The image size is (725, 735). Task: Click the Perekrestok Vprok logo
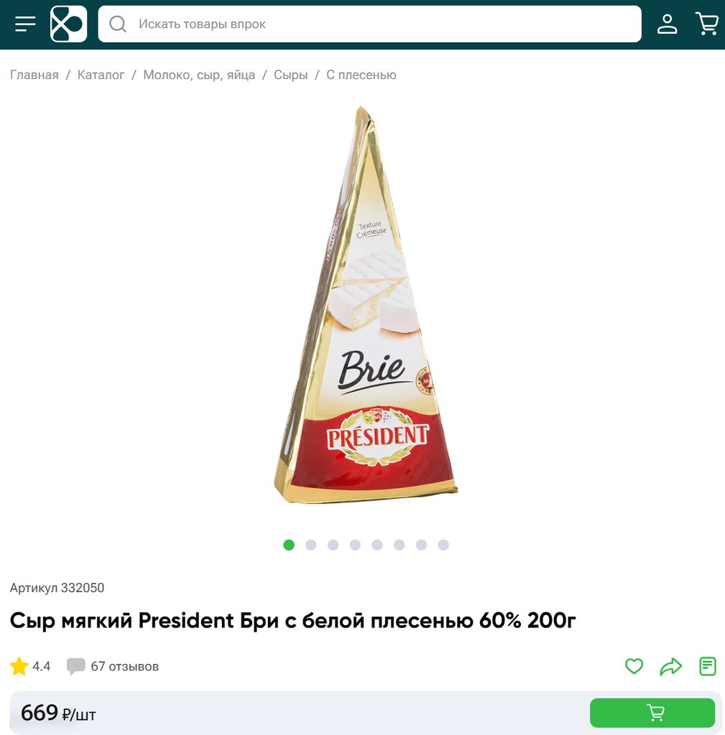pos(68,24)
